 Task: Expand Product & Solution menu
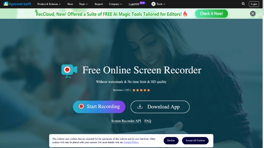49,4
